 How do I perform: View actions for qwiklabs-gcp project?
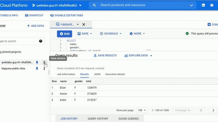(x=44, y=62)
